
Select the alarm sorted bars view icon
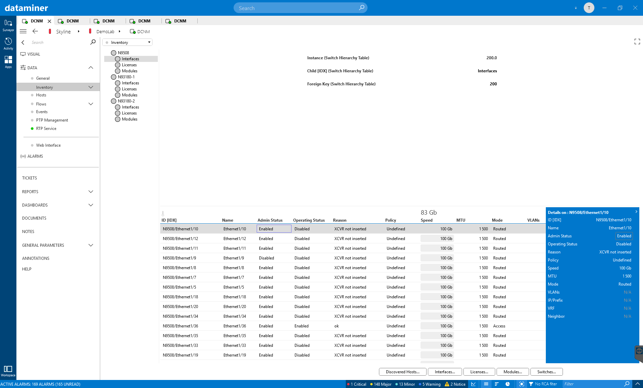(x=497, y=384)
